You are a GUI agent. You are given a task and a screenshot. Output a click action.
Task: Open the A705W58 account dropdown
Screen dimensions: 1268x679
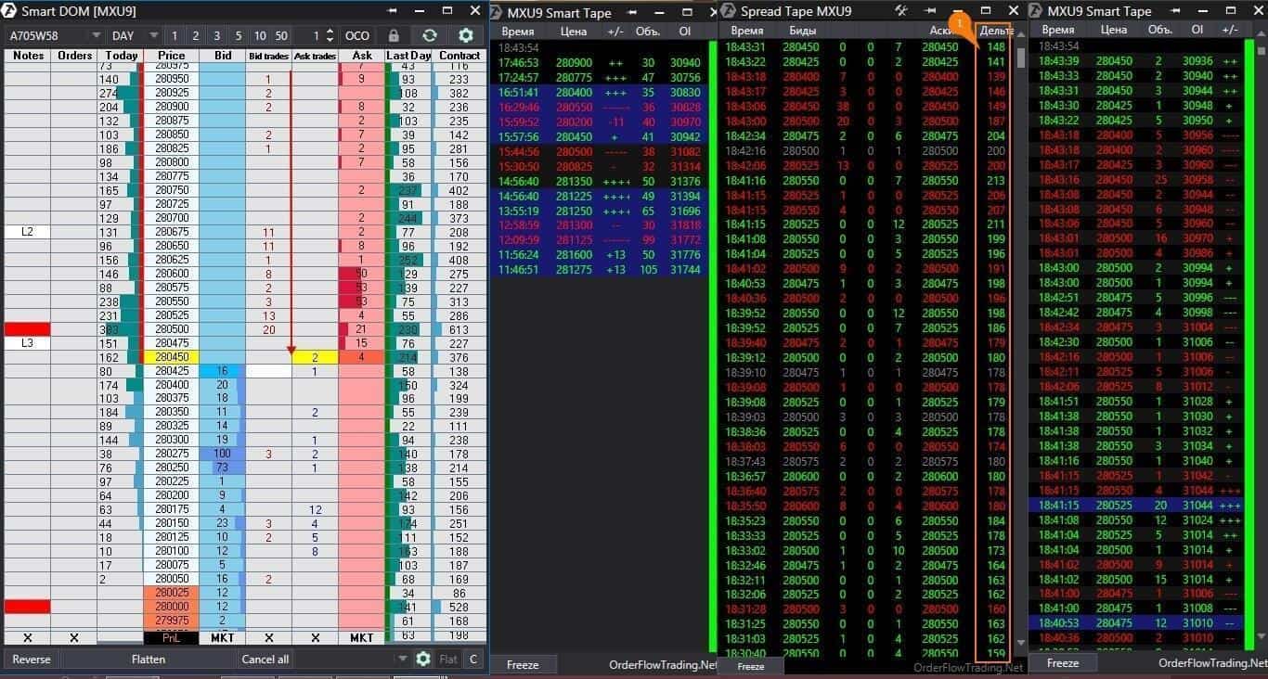55,35
